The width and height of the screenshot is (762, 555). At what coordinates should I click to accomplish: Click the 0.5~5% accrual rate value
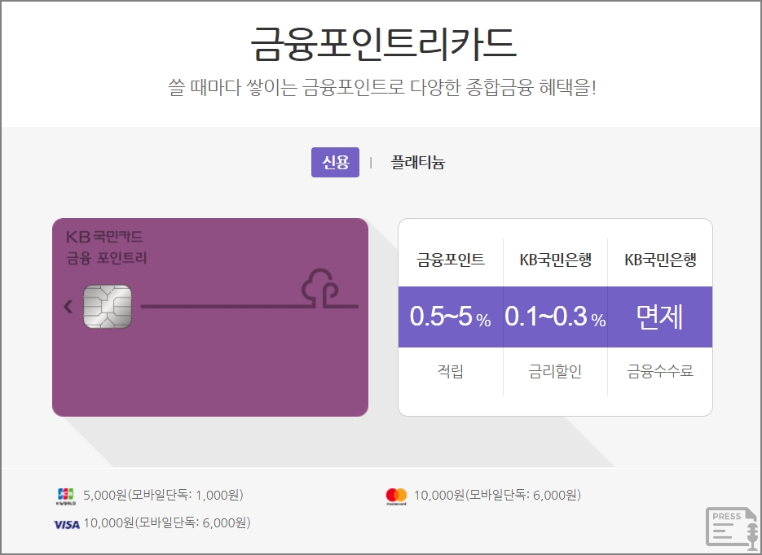(x=450, y=317)
